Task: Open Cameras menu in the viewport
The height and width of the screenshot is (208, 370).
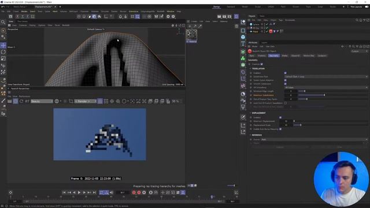Action: click(23, 25)
